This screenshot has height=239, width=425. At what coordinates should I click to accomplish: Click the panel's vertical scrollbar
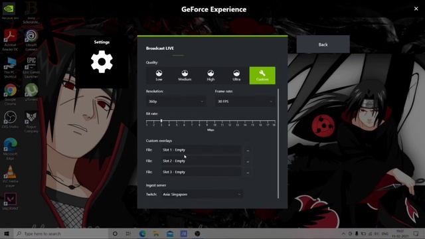point(278,143)
